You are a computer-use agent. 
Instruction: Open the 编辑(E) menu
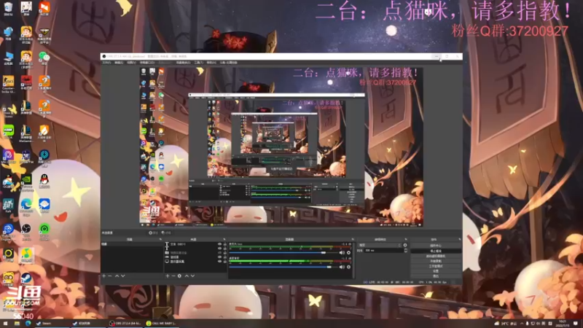click(119, 63)
